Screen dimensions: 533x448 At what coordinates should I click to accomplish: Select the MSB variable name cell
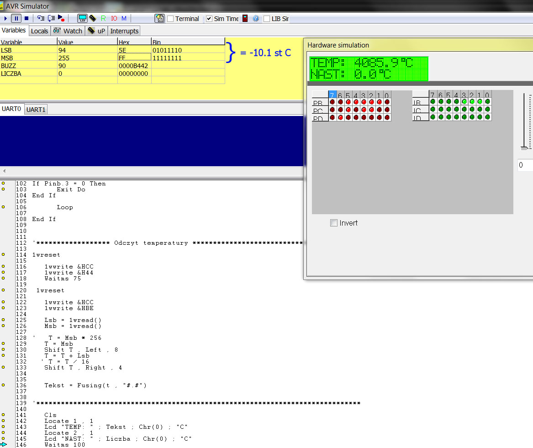29,58
